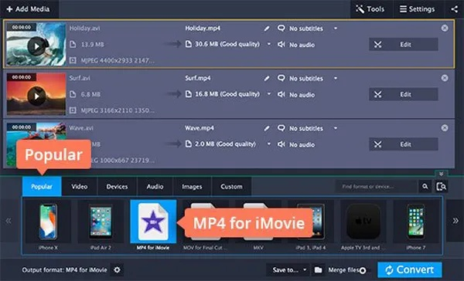Select the iPhone X preset

(48, 225)
